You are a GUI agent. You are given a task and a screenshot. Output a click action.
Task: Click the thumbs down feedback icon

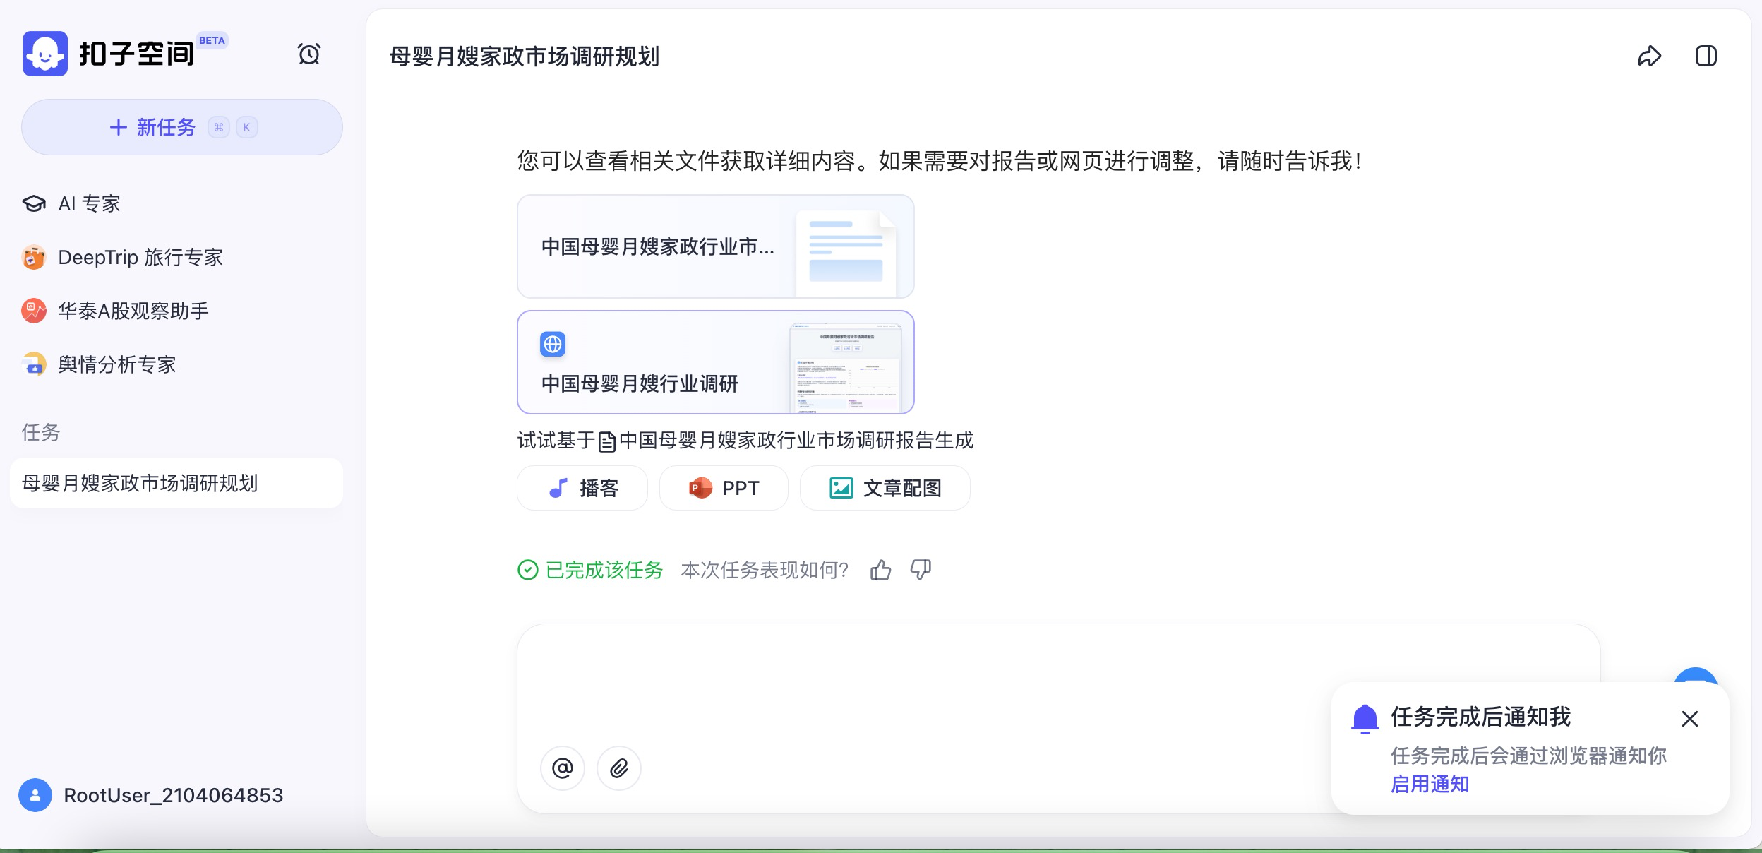click(x=921, y=570)
